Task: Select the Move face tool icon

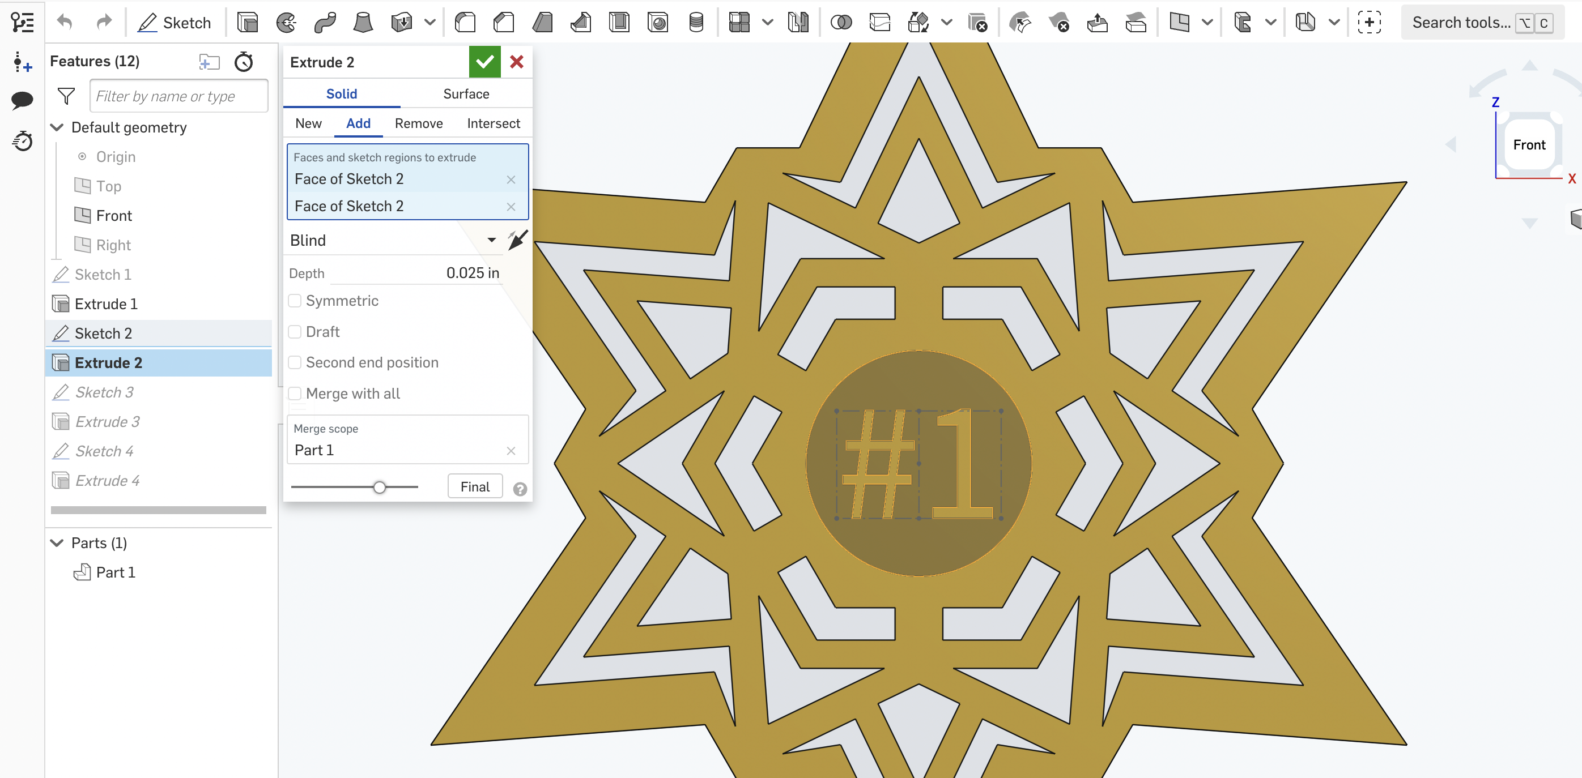Action: pos(1098,23)
